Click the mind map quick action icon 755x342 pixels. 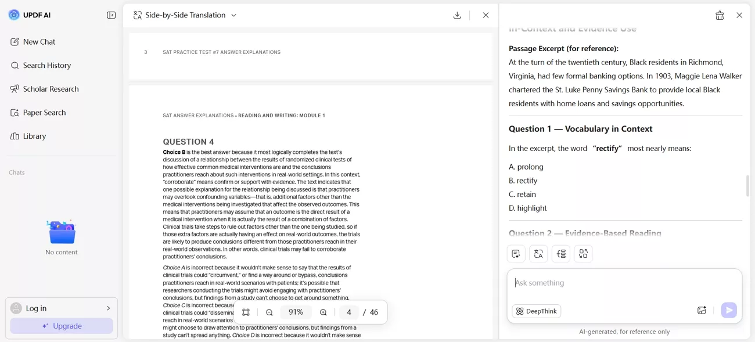click(x=561, y=254)
